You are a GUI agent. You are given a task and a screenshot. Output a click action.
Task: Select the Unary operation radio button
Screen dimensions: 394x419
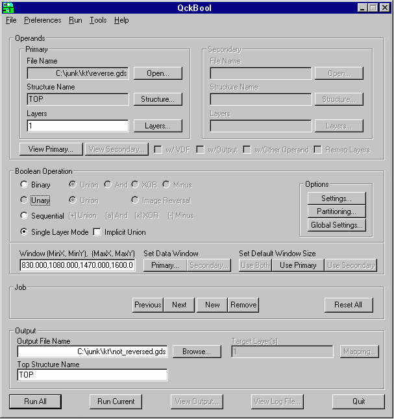click(x=24, y=200)
